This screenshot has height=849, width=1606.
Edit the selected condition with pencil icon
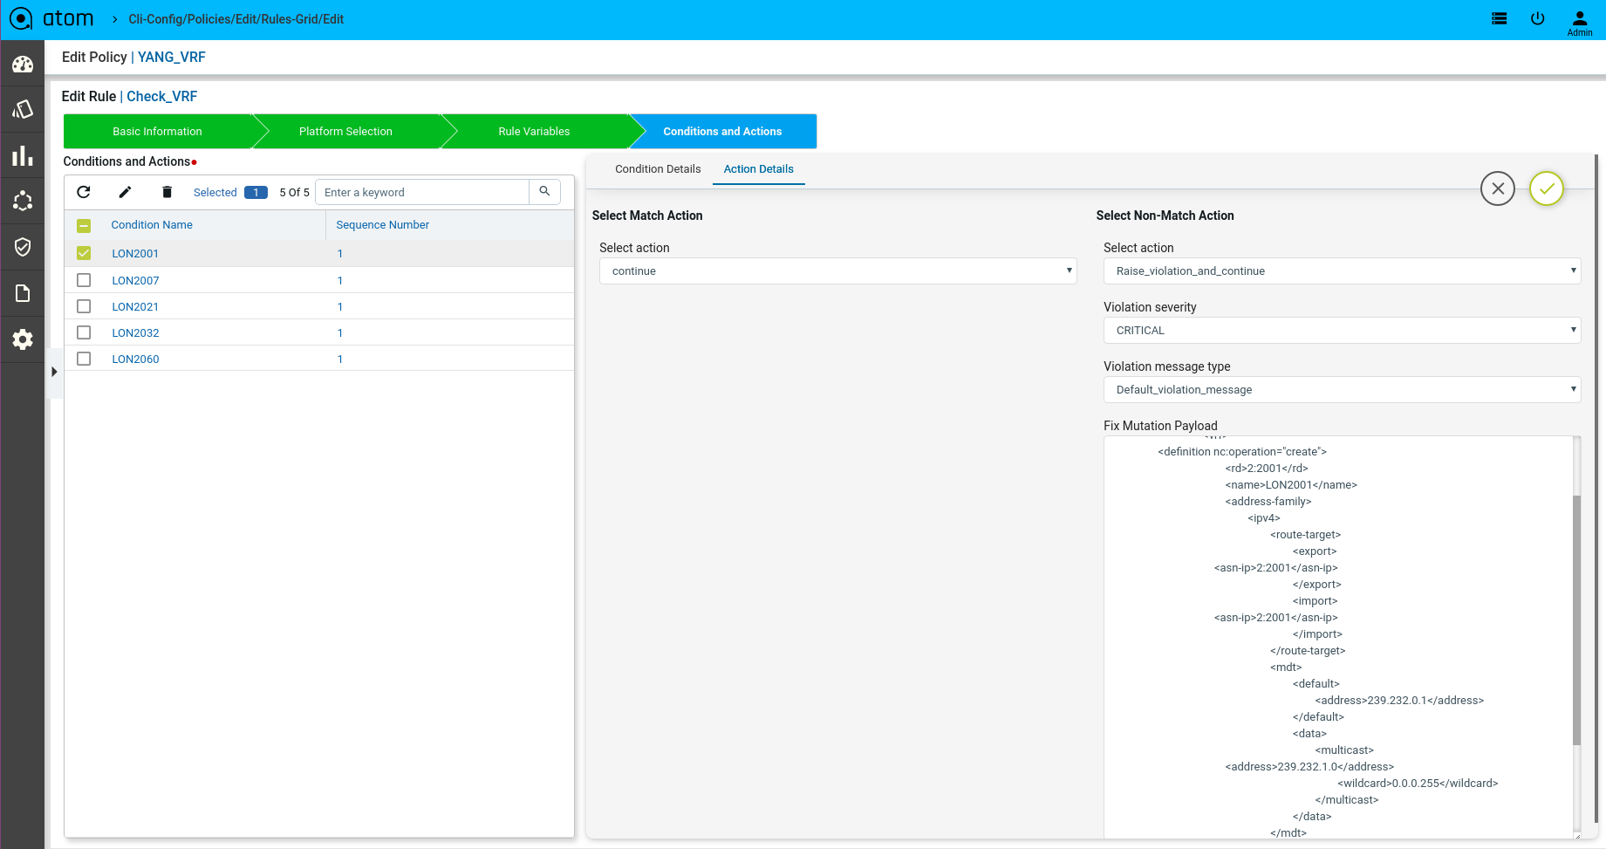click(125, 192)
